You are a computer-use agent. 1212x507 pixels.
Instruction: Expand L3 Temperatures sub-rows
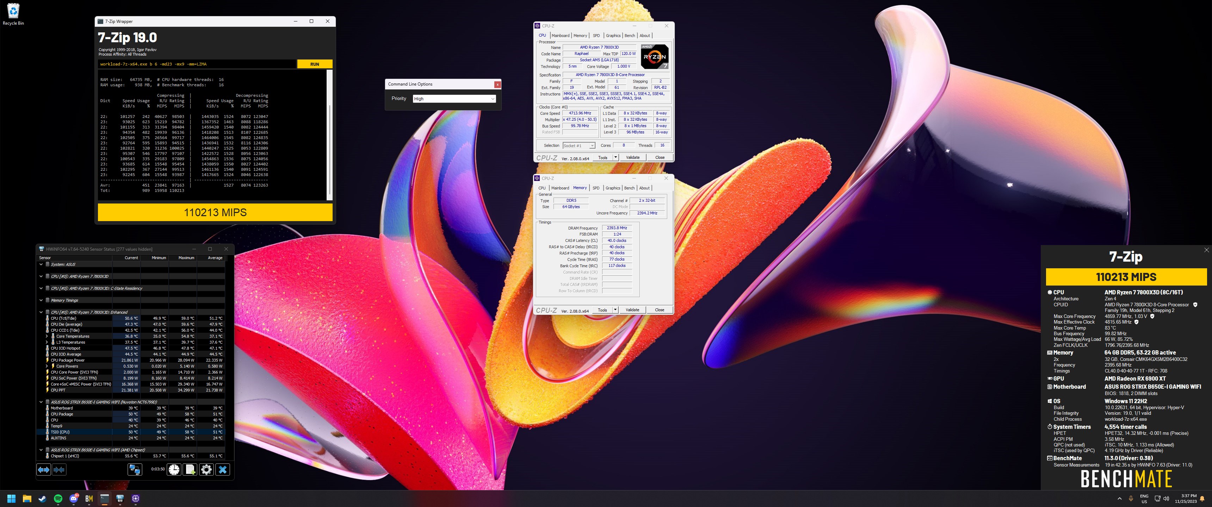[47, 342]
